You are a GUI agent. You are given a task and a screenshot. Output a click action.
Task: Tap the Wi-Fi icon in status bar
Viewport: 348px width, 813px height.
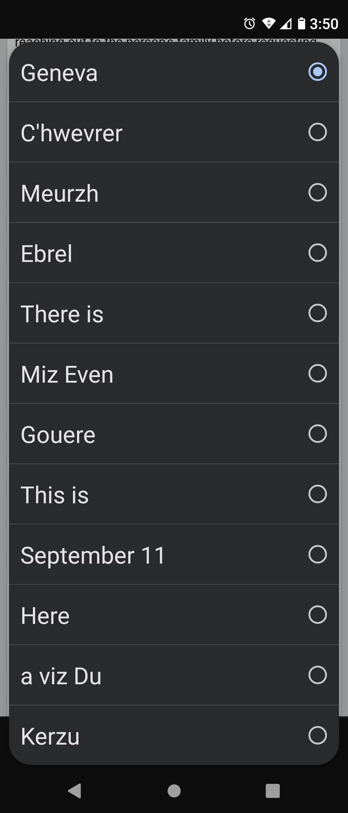click(x=268, y=24)
